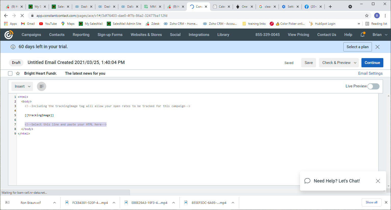Click the blue Continue button
The height and width of the screenshot is (210, 391).
[372, 63]
